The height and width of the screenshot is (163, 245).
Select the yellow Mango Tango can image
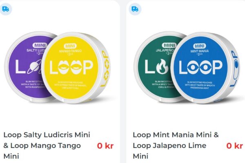click(x=76, y=68)
